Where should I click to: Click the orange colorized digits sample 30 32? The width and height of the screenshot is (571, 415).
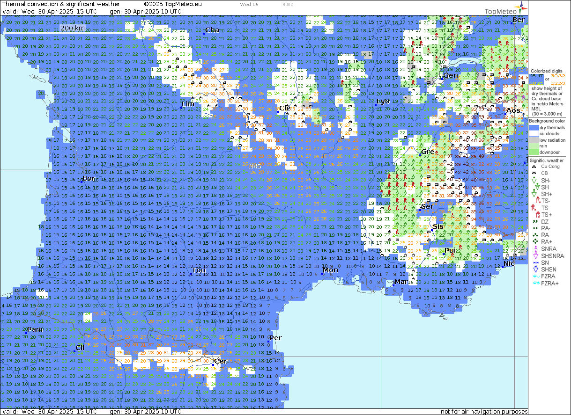[x=558, y=75]
